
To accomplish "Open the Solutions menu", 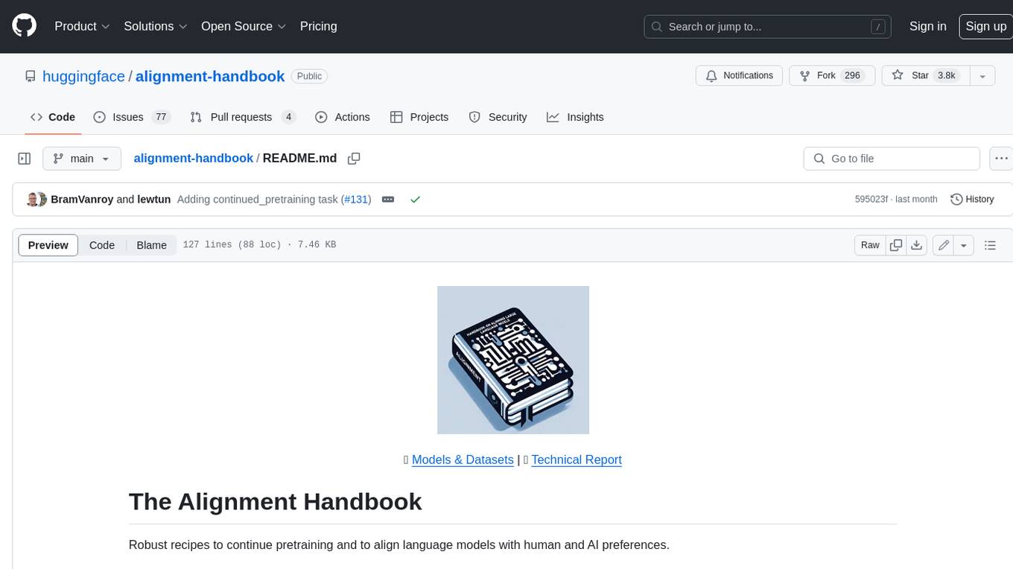I will [x=154, y=26].
